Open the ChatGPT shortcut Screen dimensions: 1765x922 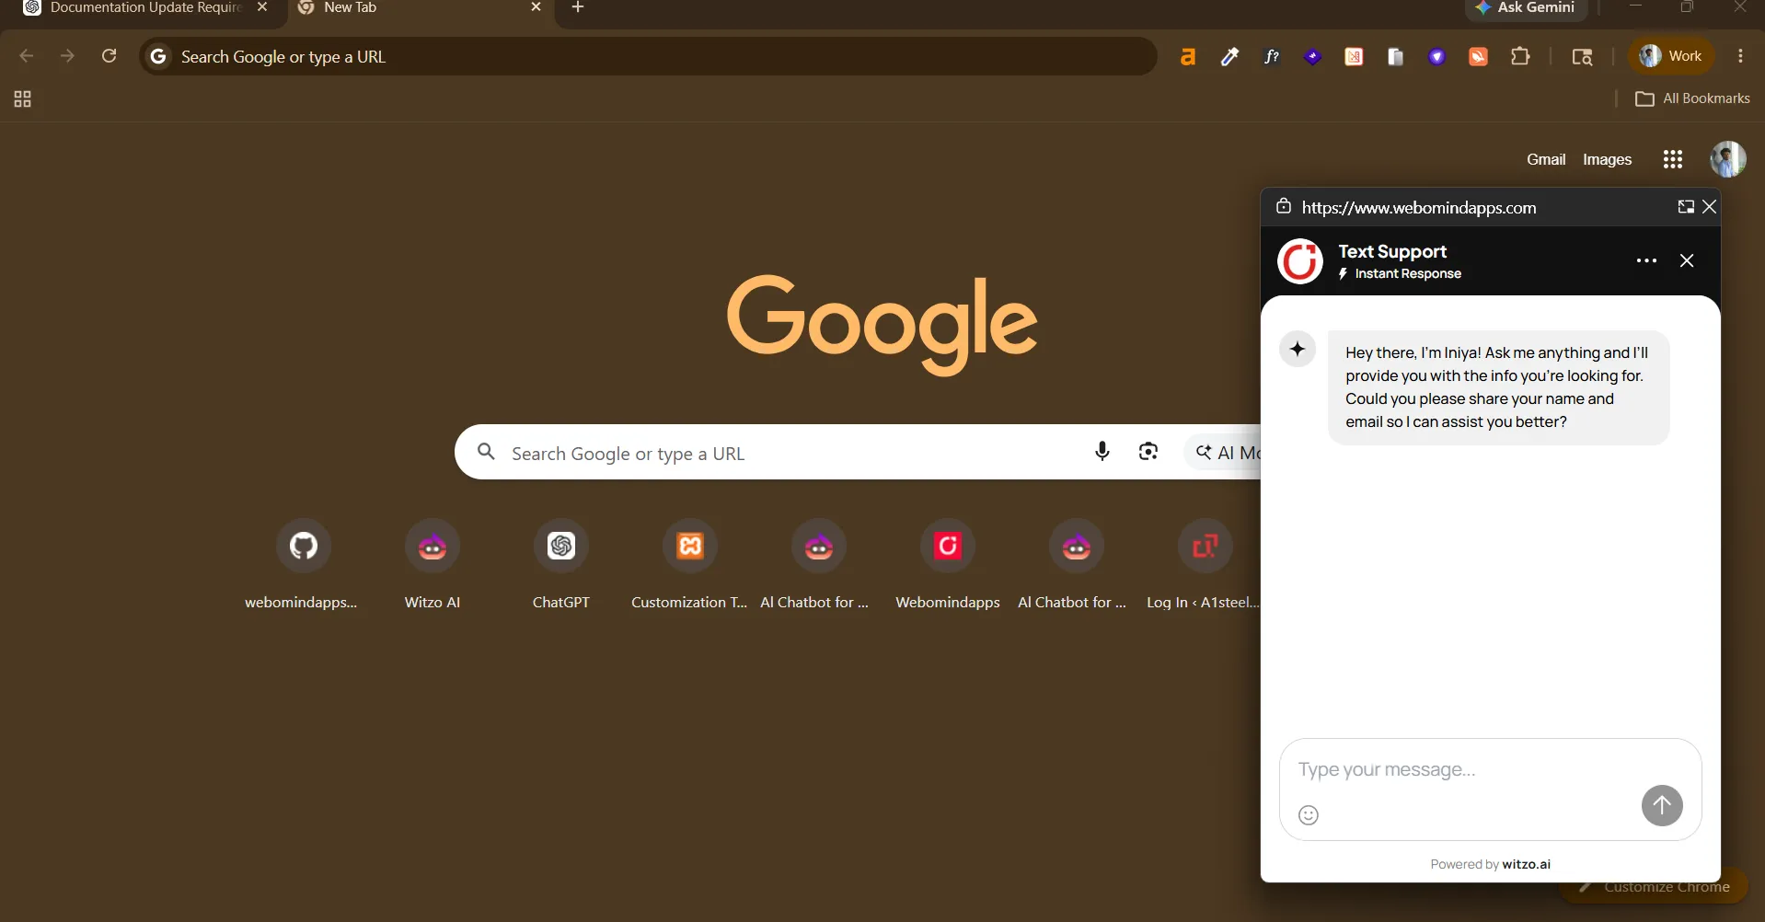(x=561, y=564)
